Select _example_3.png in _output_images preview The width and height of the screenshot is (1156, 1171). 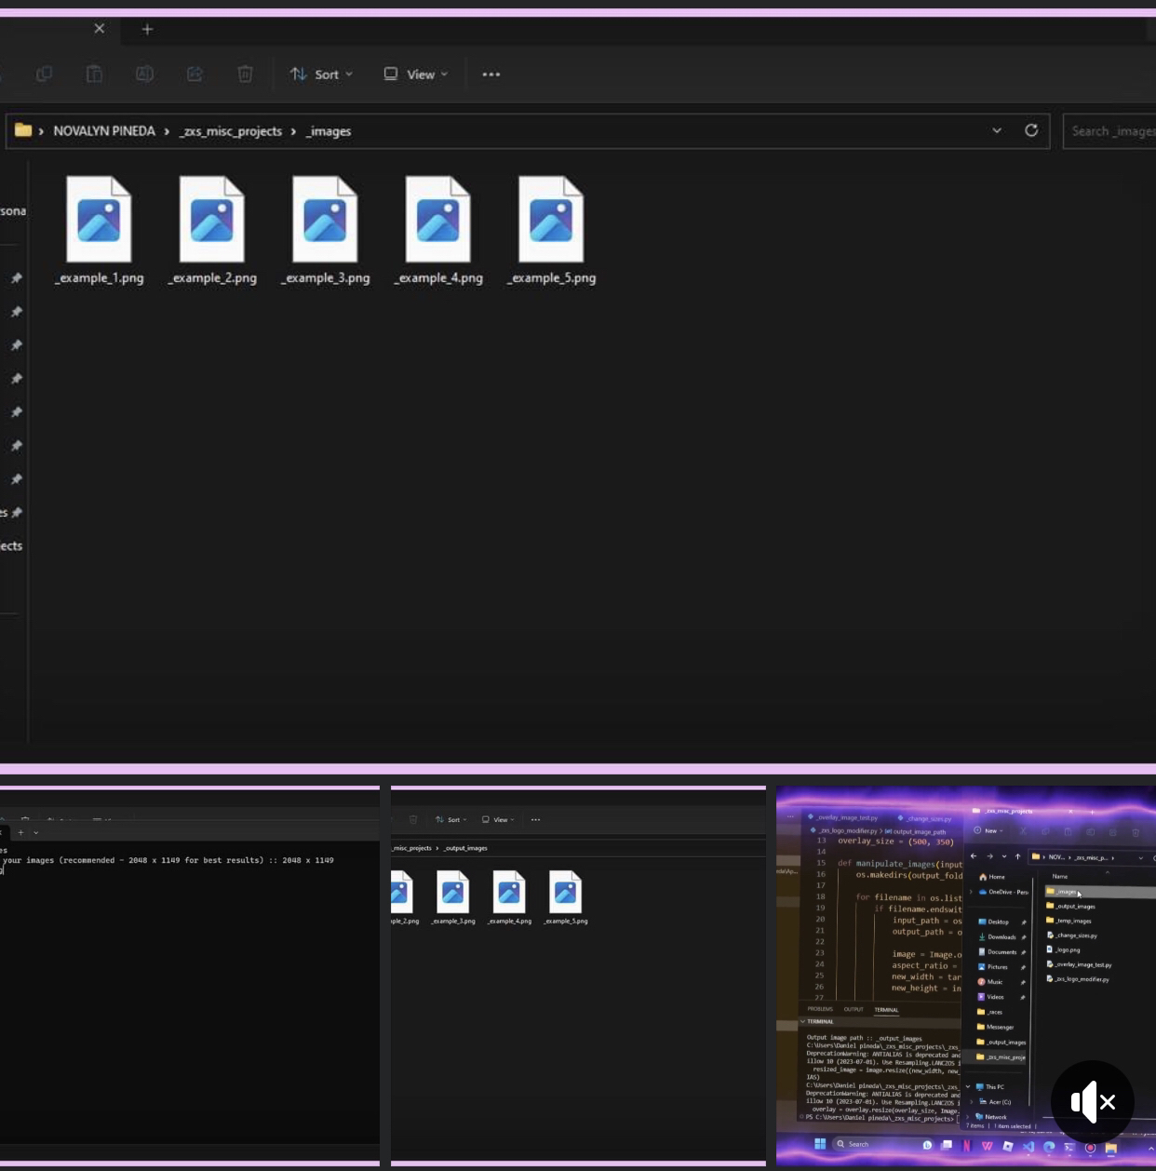tap(453, 897)
